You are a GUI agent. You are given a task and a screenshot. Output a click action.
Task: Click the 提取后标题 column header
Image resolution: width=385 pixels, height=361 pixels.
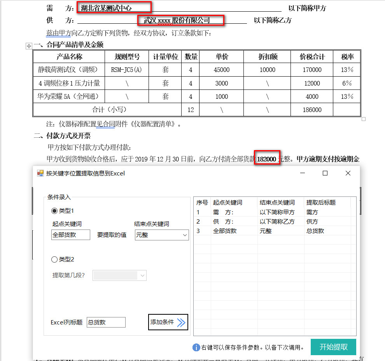(327, 203)
